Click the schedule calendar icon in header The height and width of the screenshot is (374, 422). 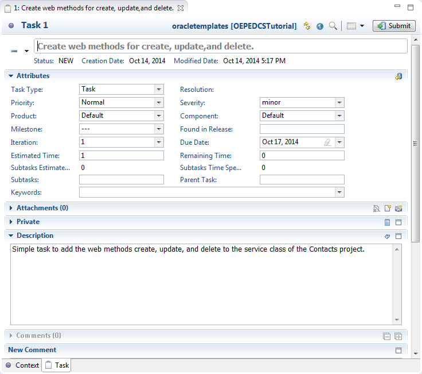[x=351, y=26]
